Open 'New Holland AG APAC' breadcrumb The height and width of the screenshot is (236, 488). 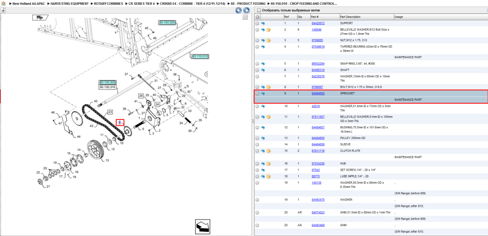(28, 3)
